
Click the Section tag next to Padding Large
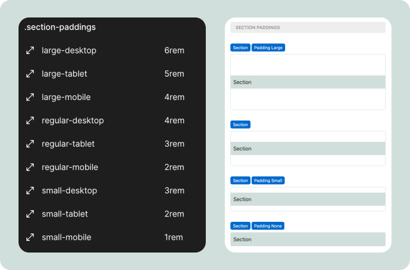[240, 48]
